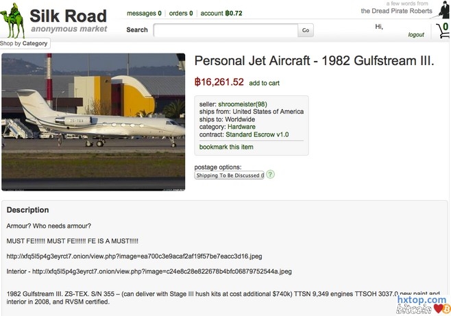
Task: Click the postage options help question mark
Action: point(270,175)
